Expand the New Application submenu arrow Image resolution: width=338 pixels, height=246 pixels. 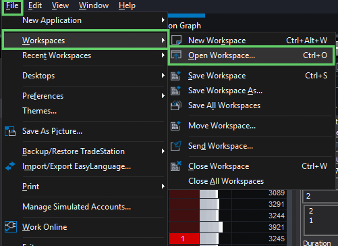(163, 20)
